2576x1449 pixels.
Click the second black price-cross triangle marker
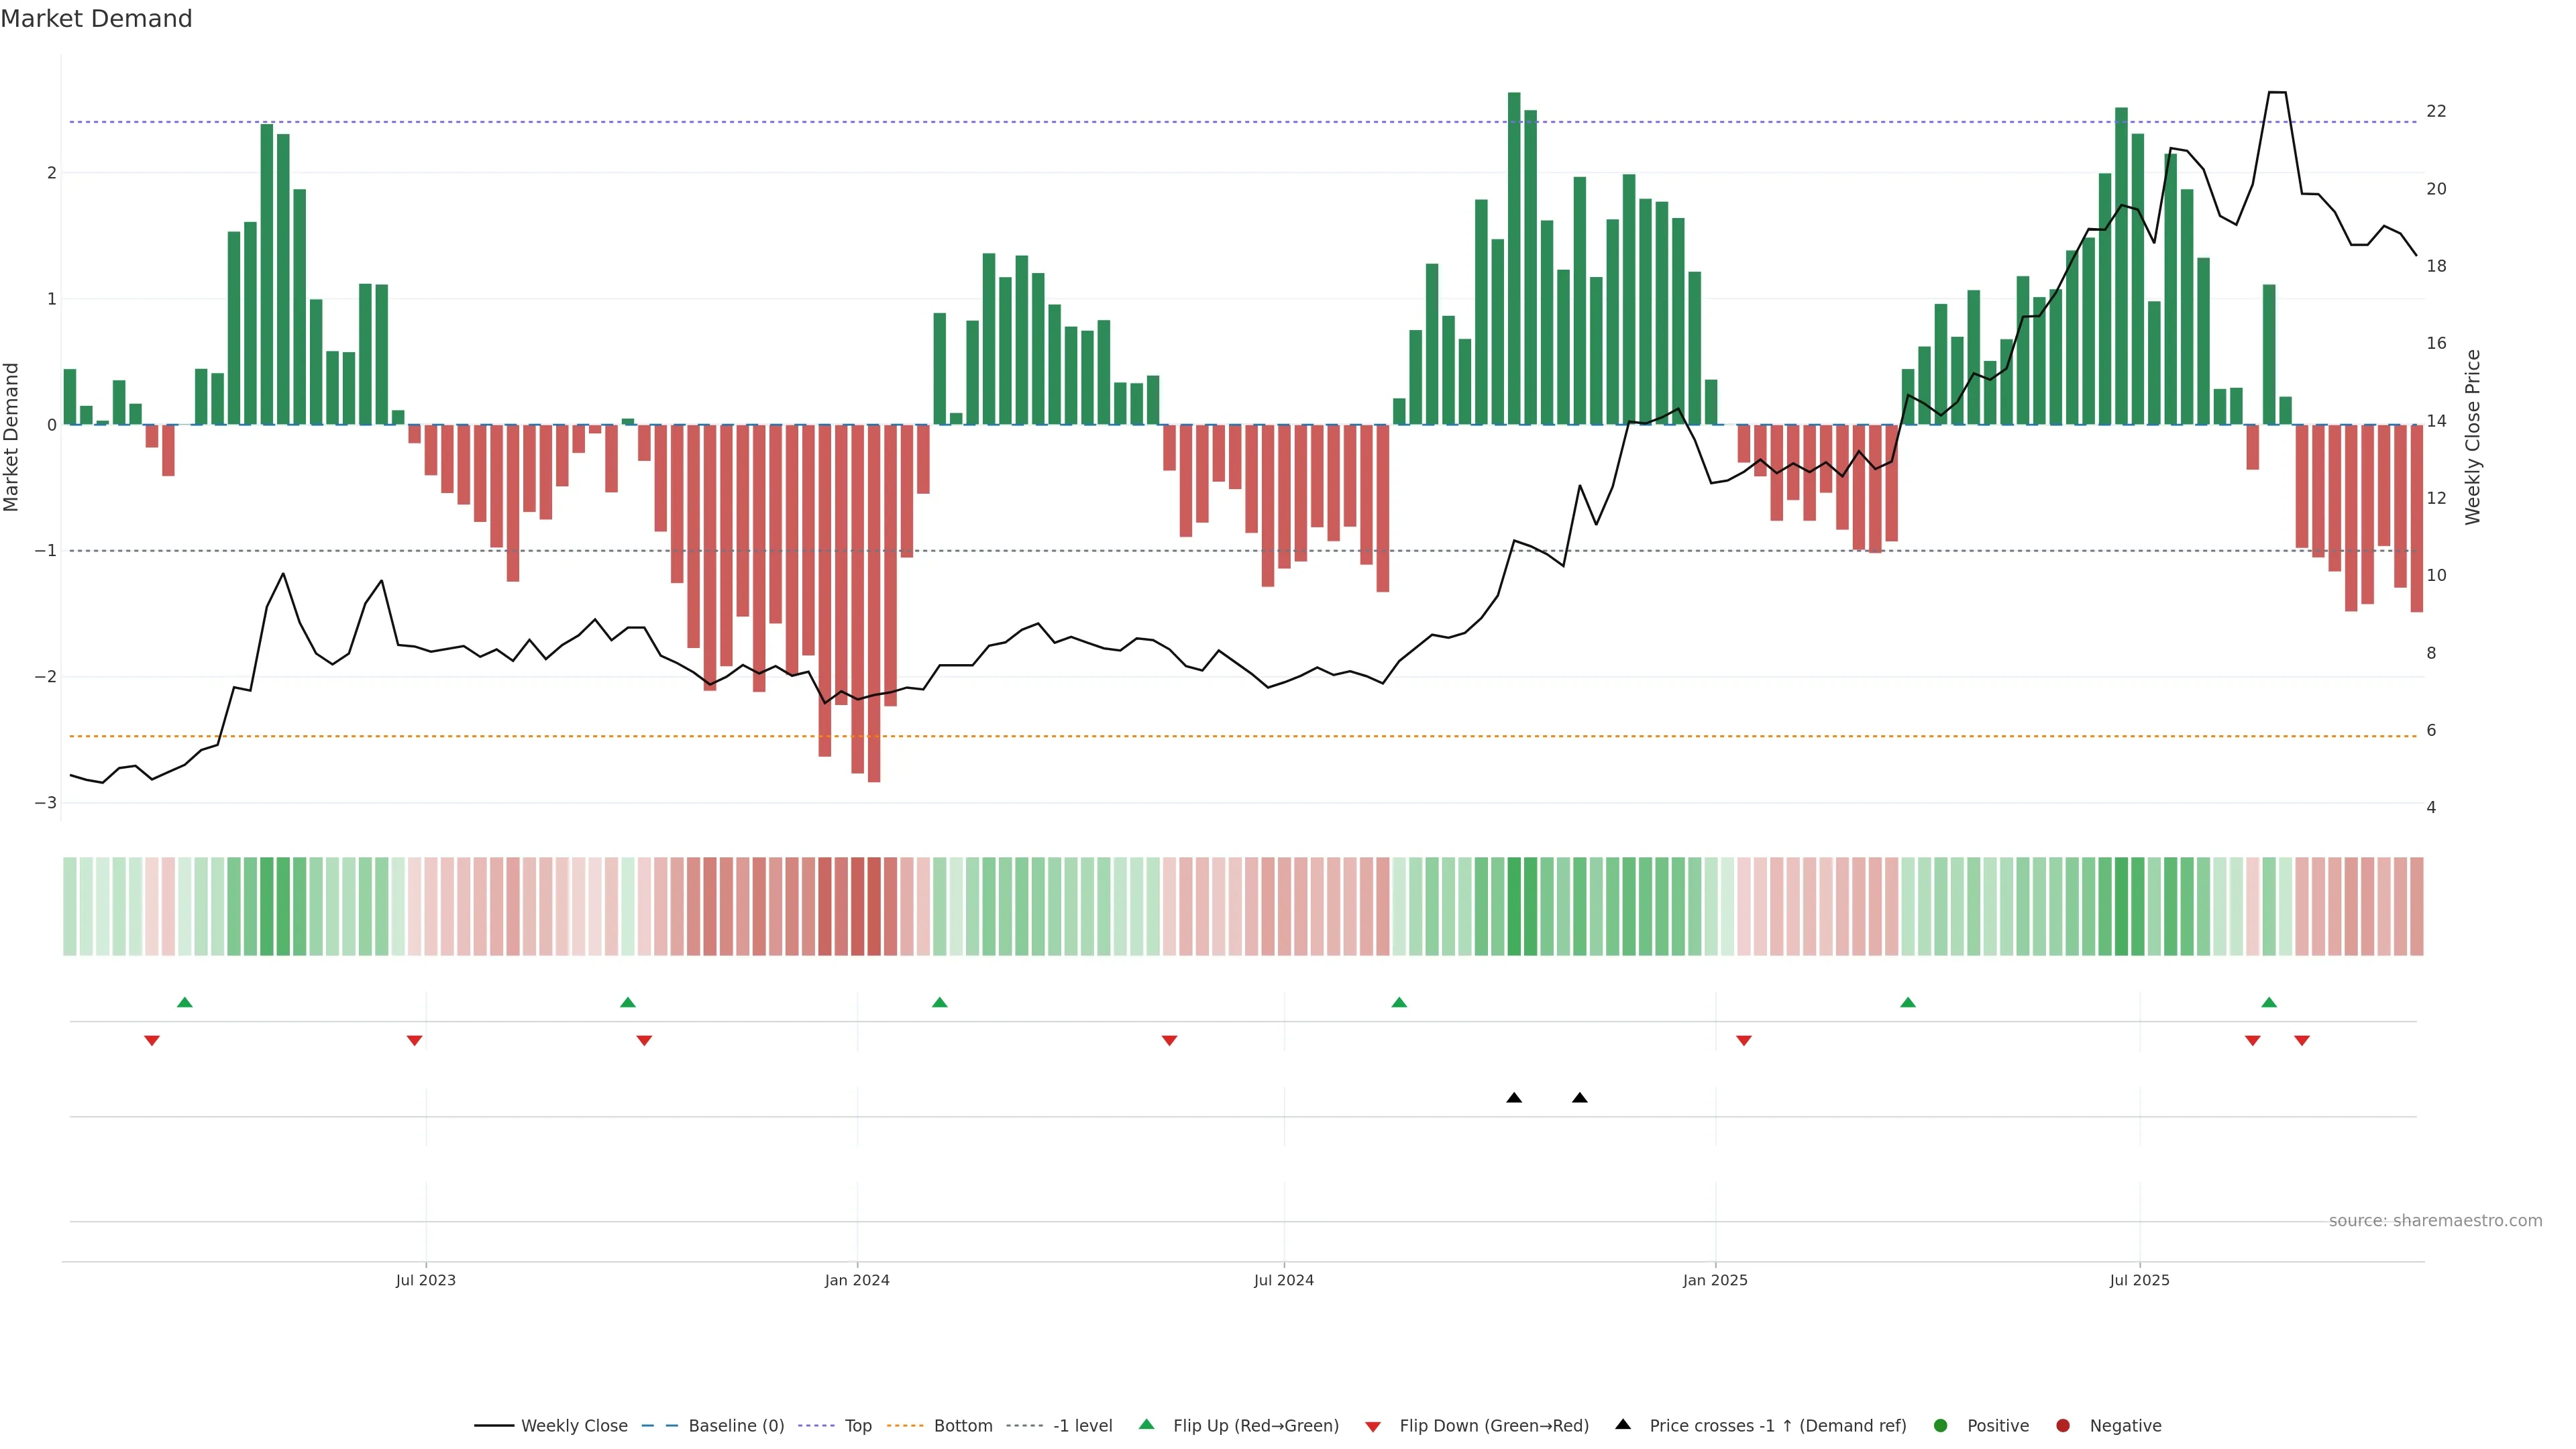pyautogui.click(x=1580, y=1098)
